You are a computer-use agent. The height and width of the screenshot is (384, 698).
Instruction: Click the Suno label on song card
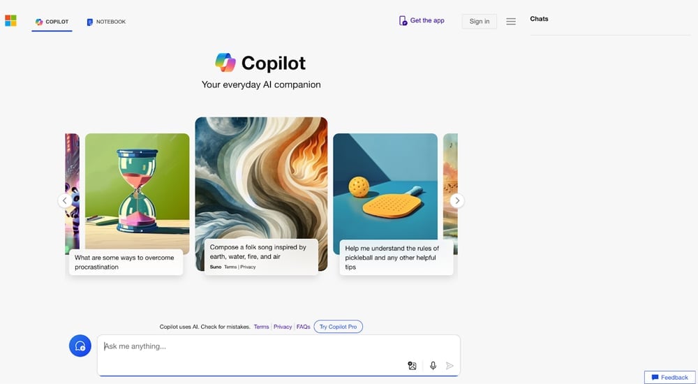[x=216, y=267]
